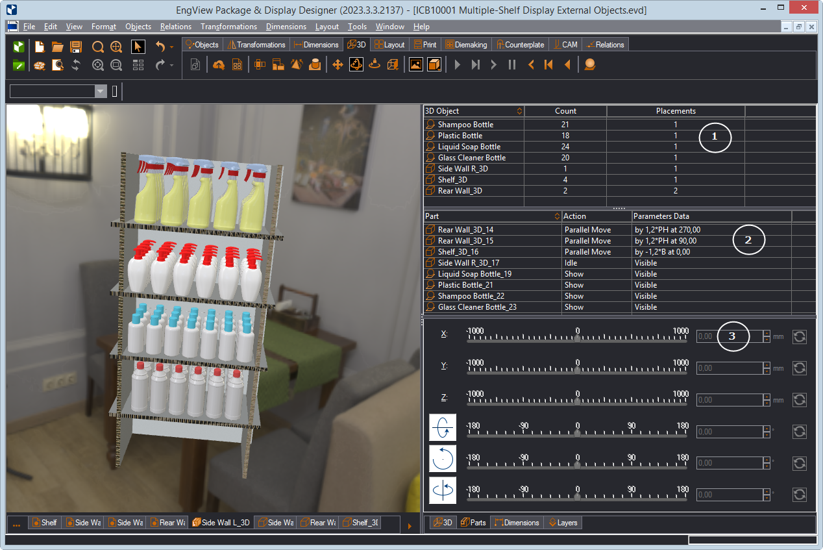Open the Parts bottom tab

pos(473,522)
